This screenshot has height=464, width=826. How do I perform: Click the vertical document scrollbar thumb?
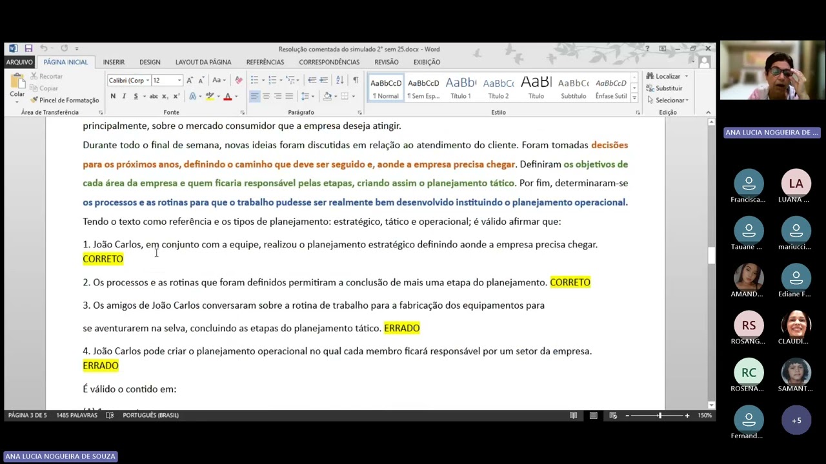(x=711, y=255)
